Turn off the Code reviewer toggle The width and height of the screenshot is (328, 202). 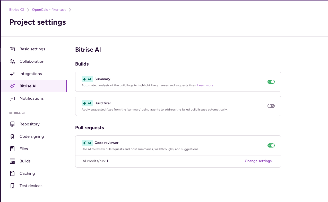click(x=271, y=145)
